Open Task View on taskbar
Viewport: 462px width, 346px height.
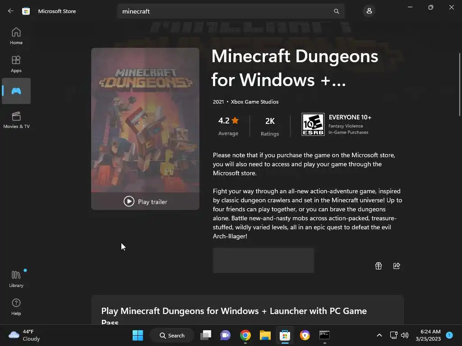[x=206, y=335]
